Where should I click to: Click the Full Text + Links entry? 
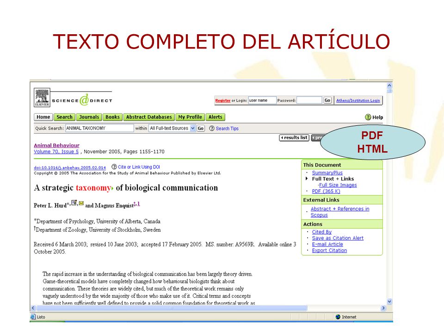[x=333, y=179]
